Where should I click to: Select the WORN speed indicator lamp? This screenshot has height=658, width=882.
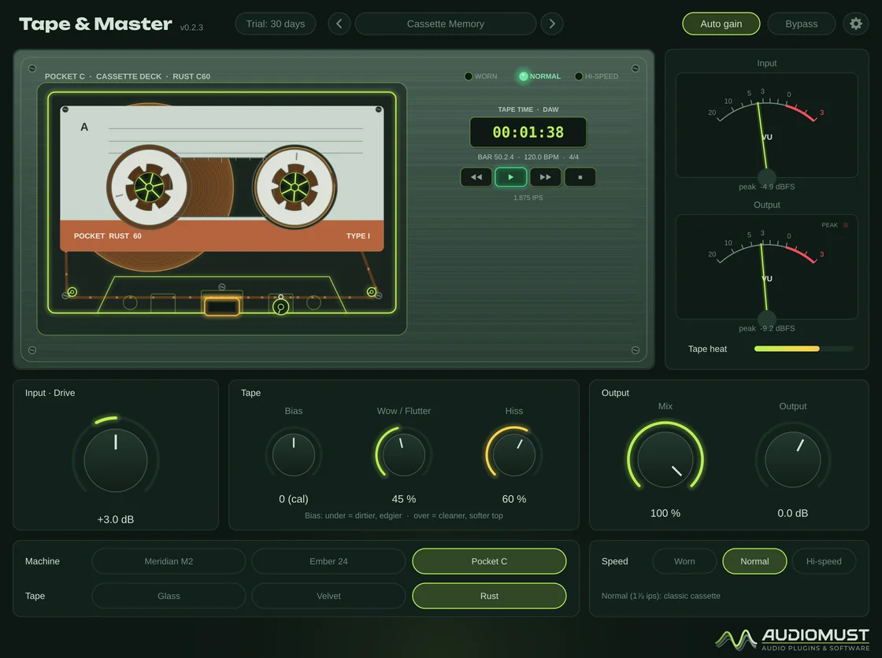coord(468,76)
